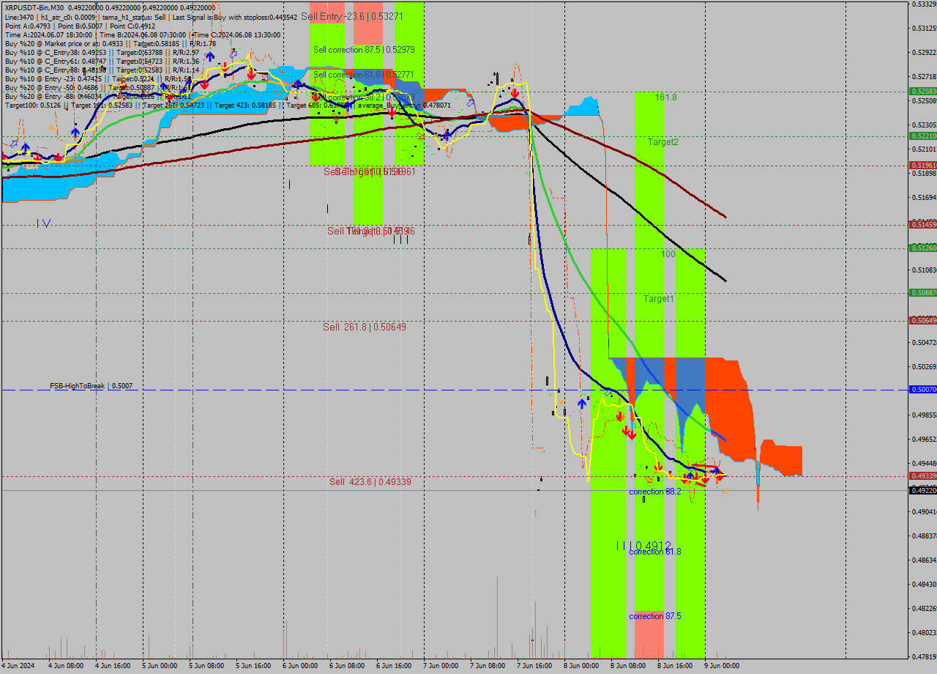This screenshot has width=937, height=674.
Task: Click the '7 Jun 00:00' time axis label
Action: (441, 666)
